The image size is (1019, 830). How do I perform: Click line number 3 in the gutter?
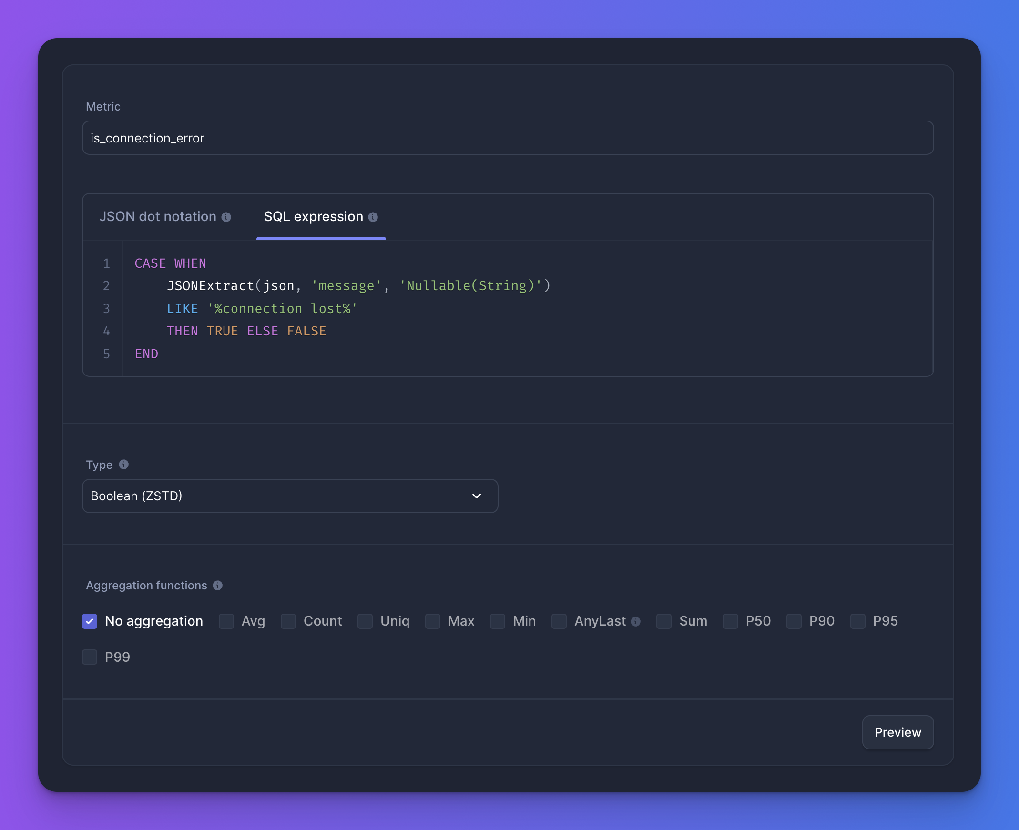pos(106,308)
